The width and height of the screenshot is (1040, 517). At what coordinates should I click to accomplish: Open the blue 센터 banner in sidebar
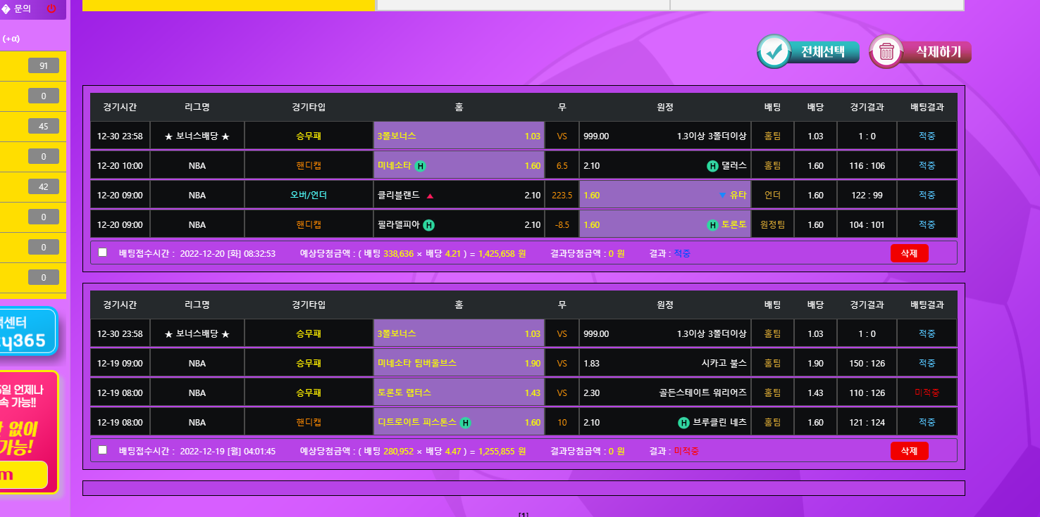tap(27, 332)
